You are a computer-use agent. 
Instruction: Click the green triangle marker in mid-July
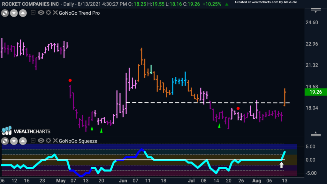pyautogui.click(x=219, y=126)
